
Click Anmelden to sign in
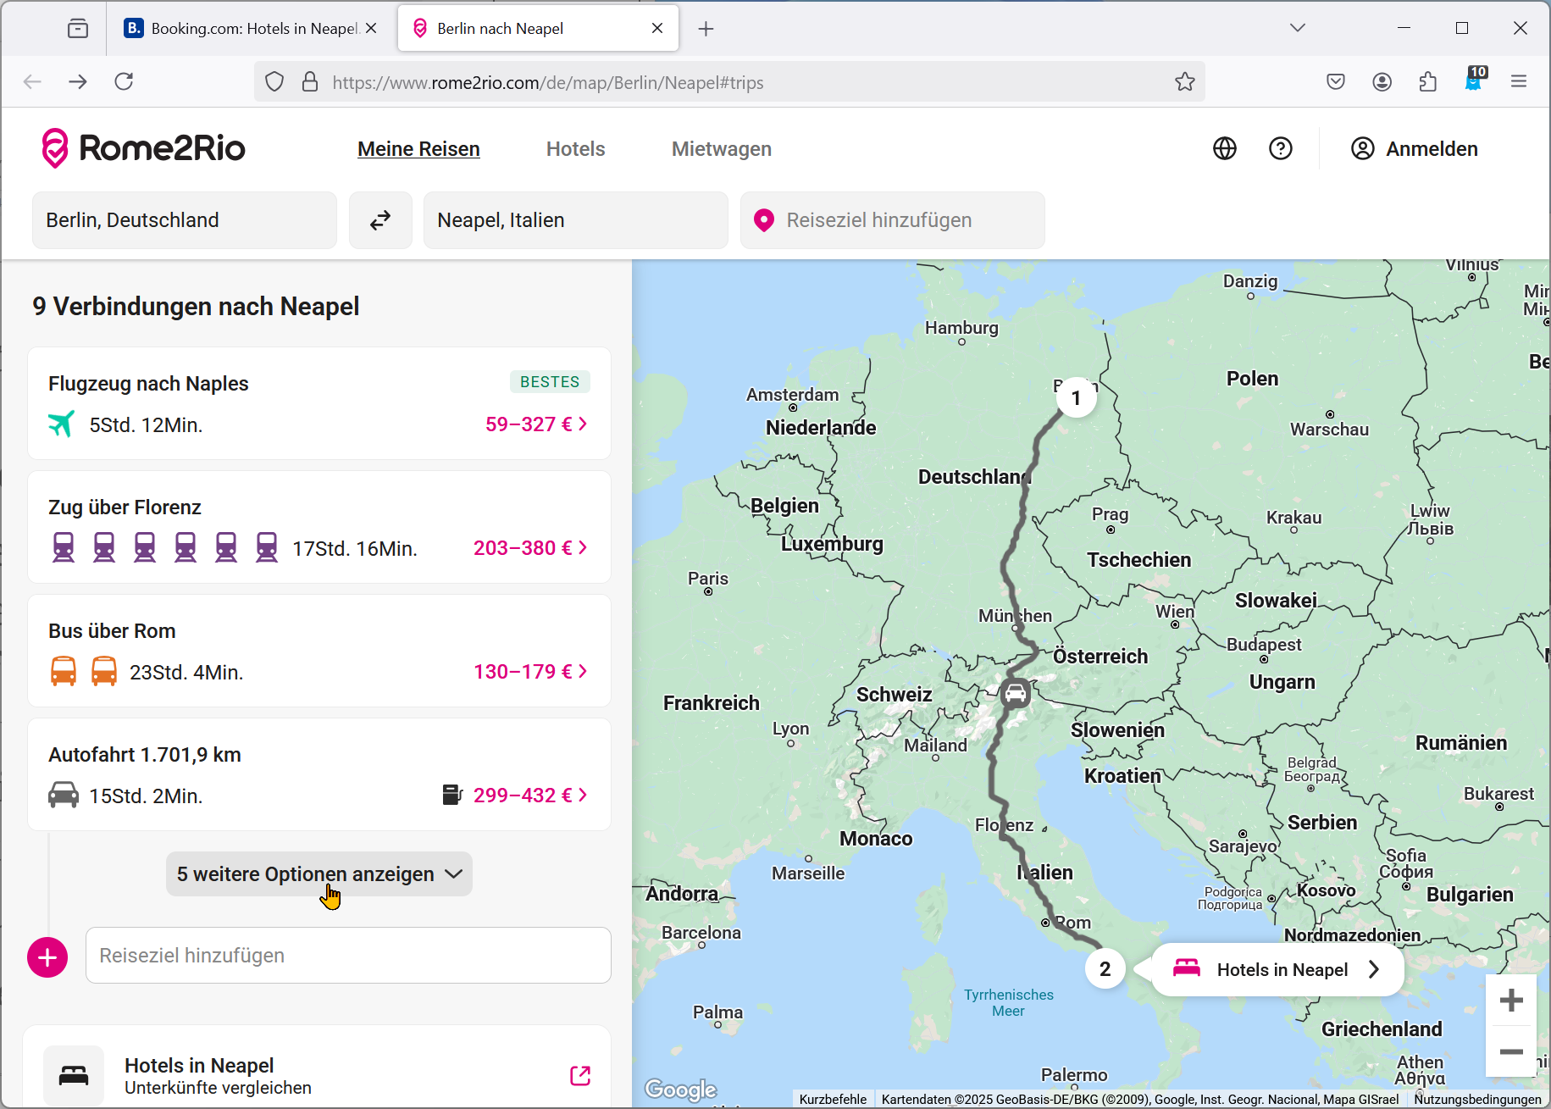tap(1415, 149)
